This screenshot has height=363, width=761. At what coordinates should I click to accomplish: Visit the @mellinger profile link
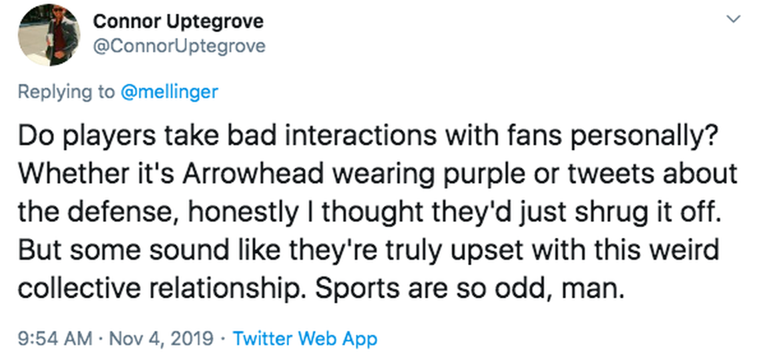click(169, 91)
